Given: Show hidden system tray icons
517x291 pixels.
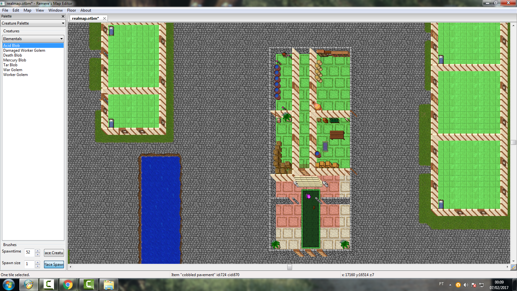Looking at the screenshot, I should [450, 285].
